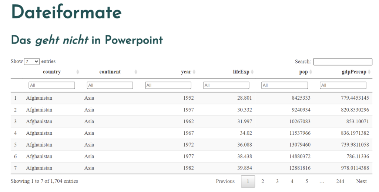The height and width of the screenshot is (192, 379).
Task: Click the continent filter box
Action: (x=110, y=85)
